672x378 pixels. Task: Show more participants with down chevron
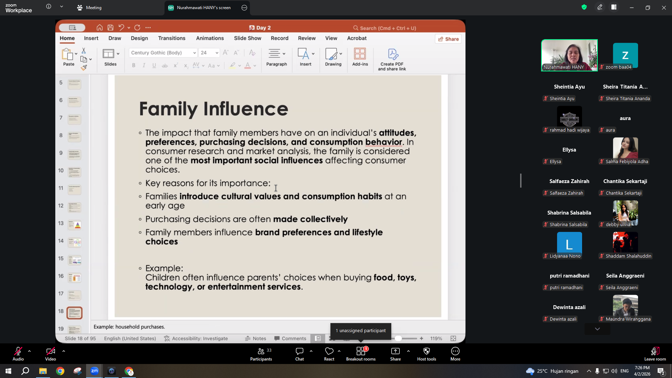click(597, 329)
